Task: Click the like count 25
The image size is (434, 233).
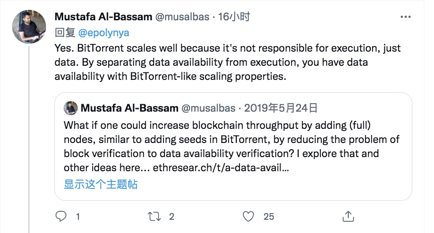Action: point(269,216)
